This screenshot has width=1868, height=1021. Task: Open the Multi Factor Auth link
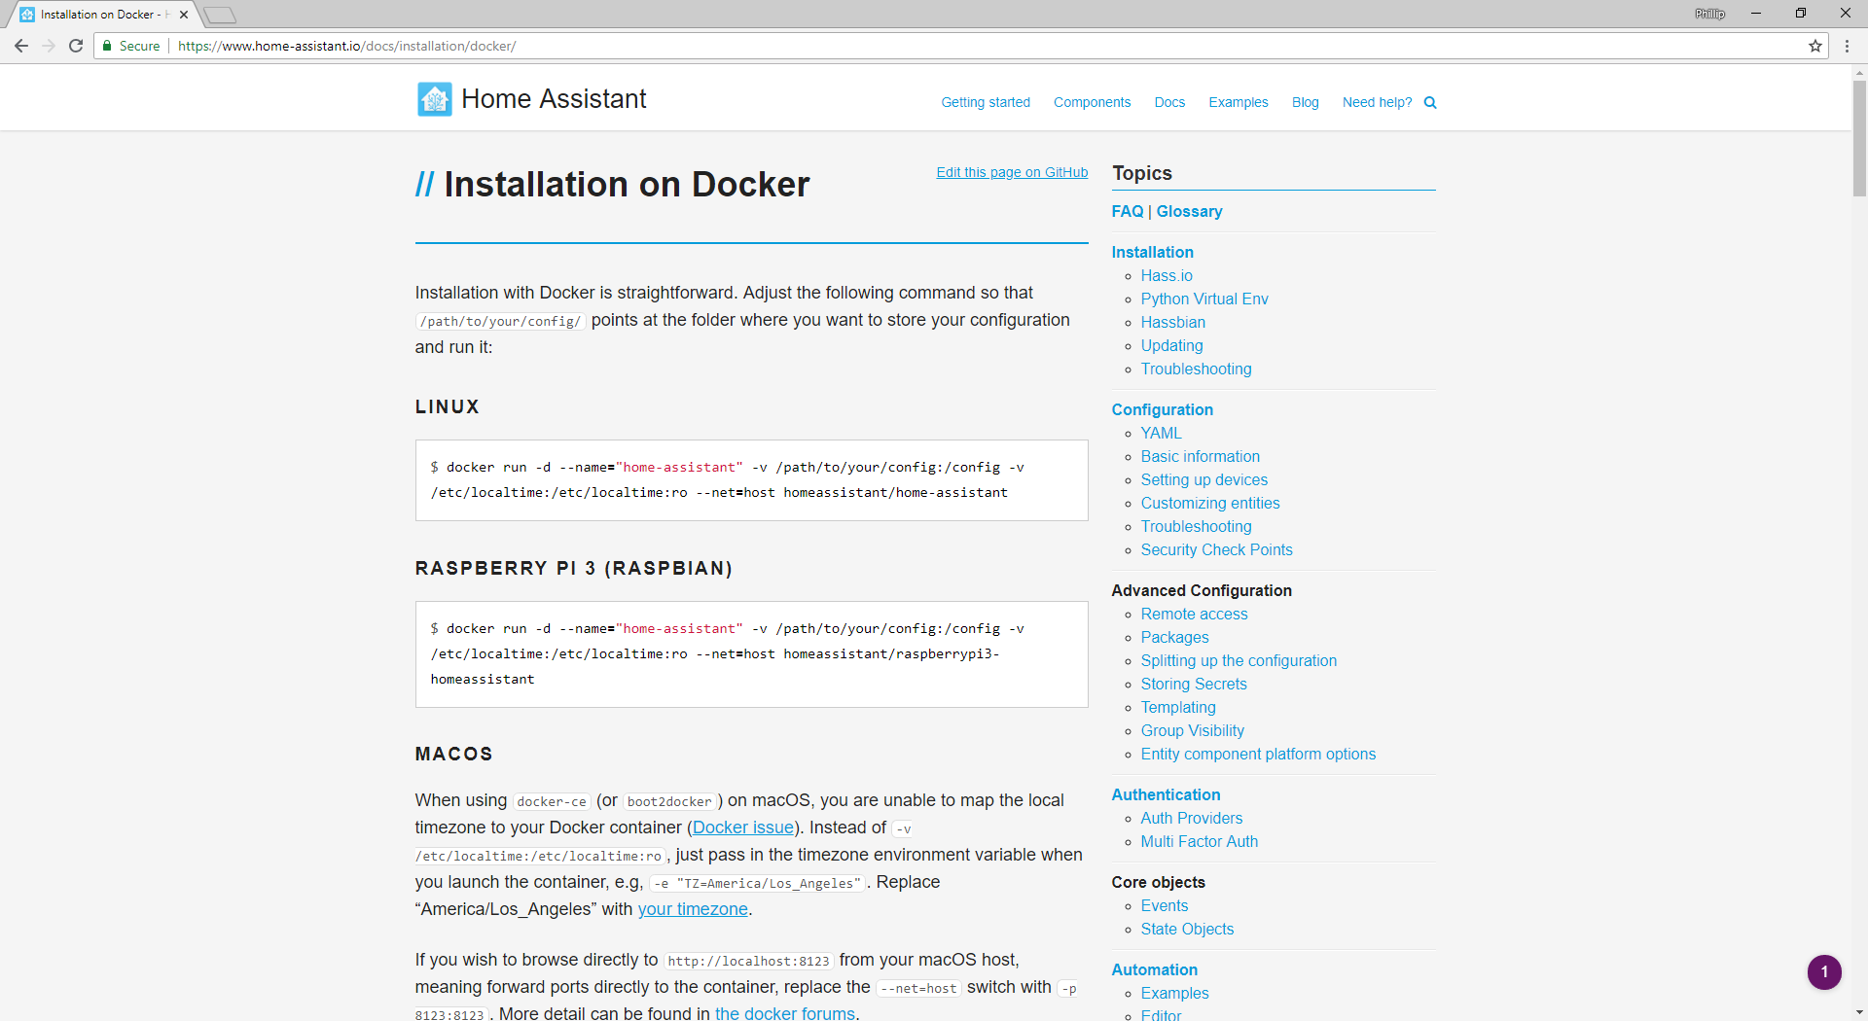(x=1199, y=841)
